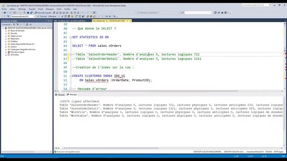Click the Copy icon in toolbar
Image resolution: width=287 pixels, height=161 pixels.
tap(75, 13)
